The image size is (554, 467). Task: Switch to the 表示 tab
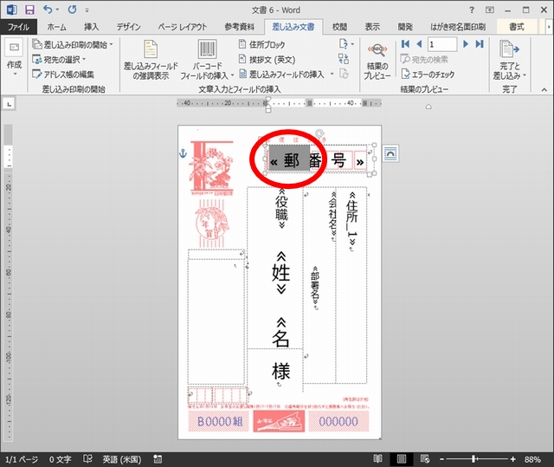click(x=372, y=27)
